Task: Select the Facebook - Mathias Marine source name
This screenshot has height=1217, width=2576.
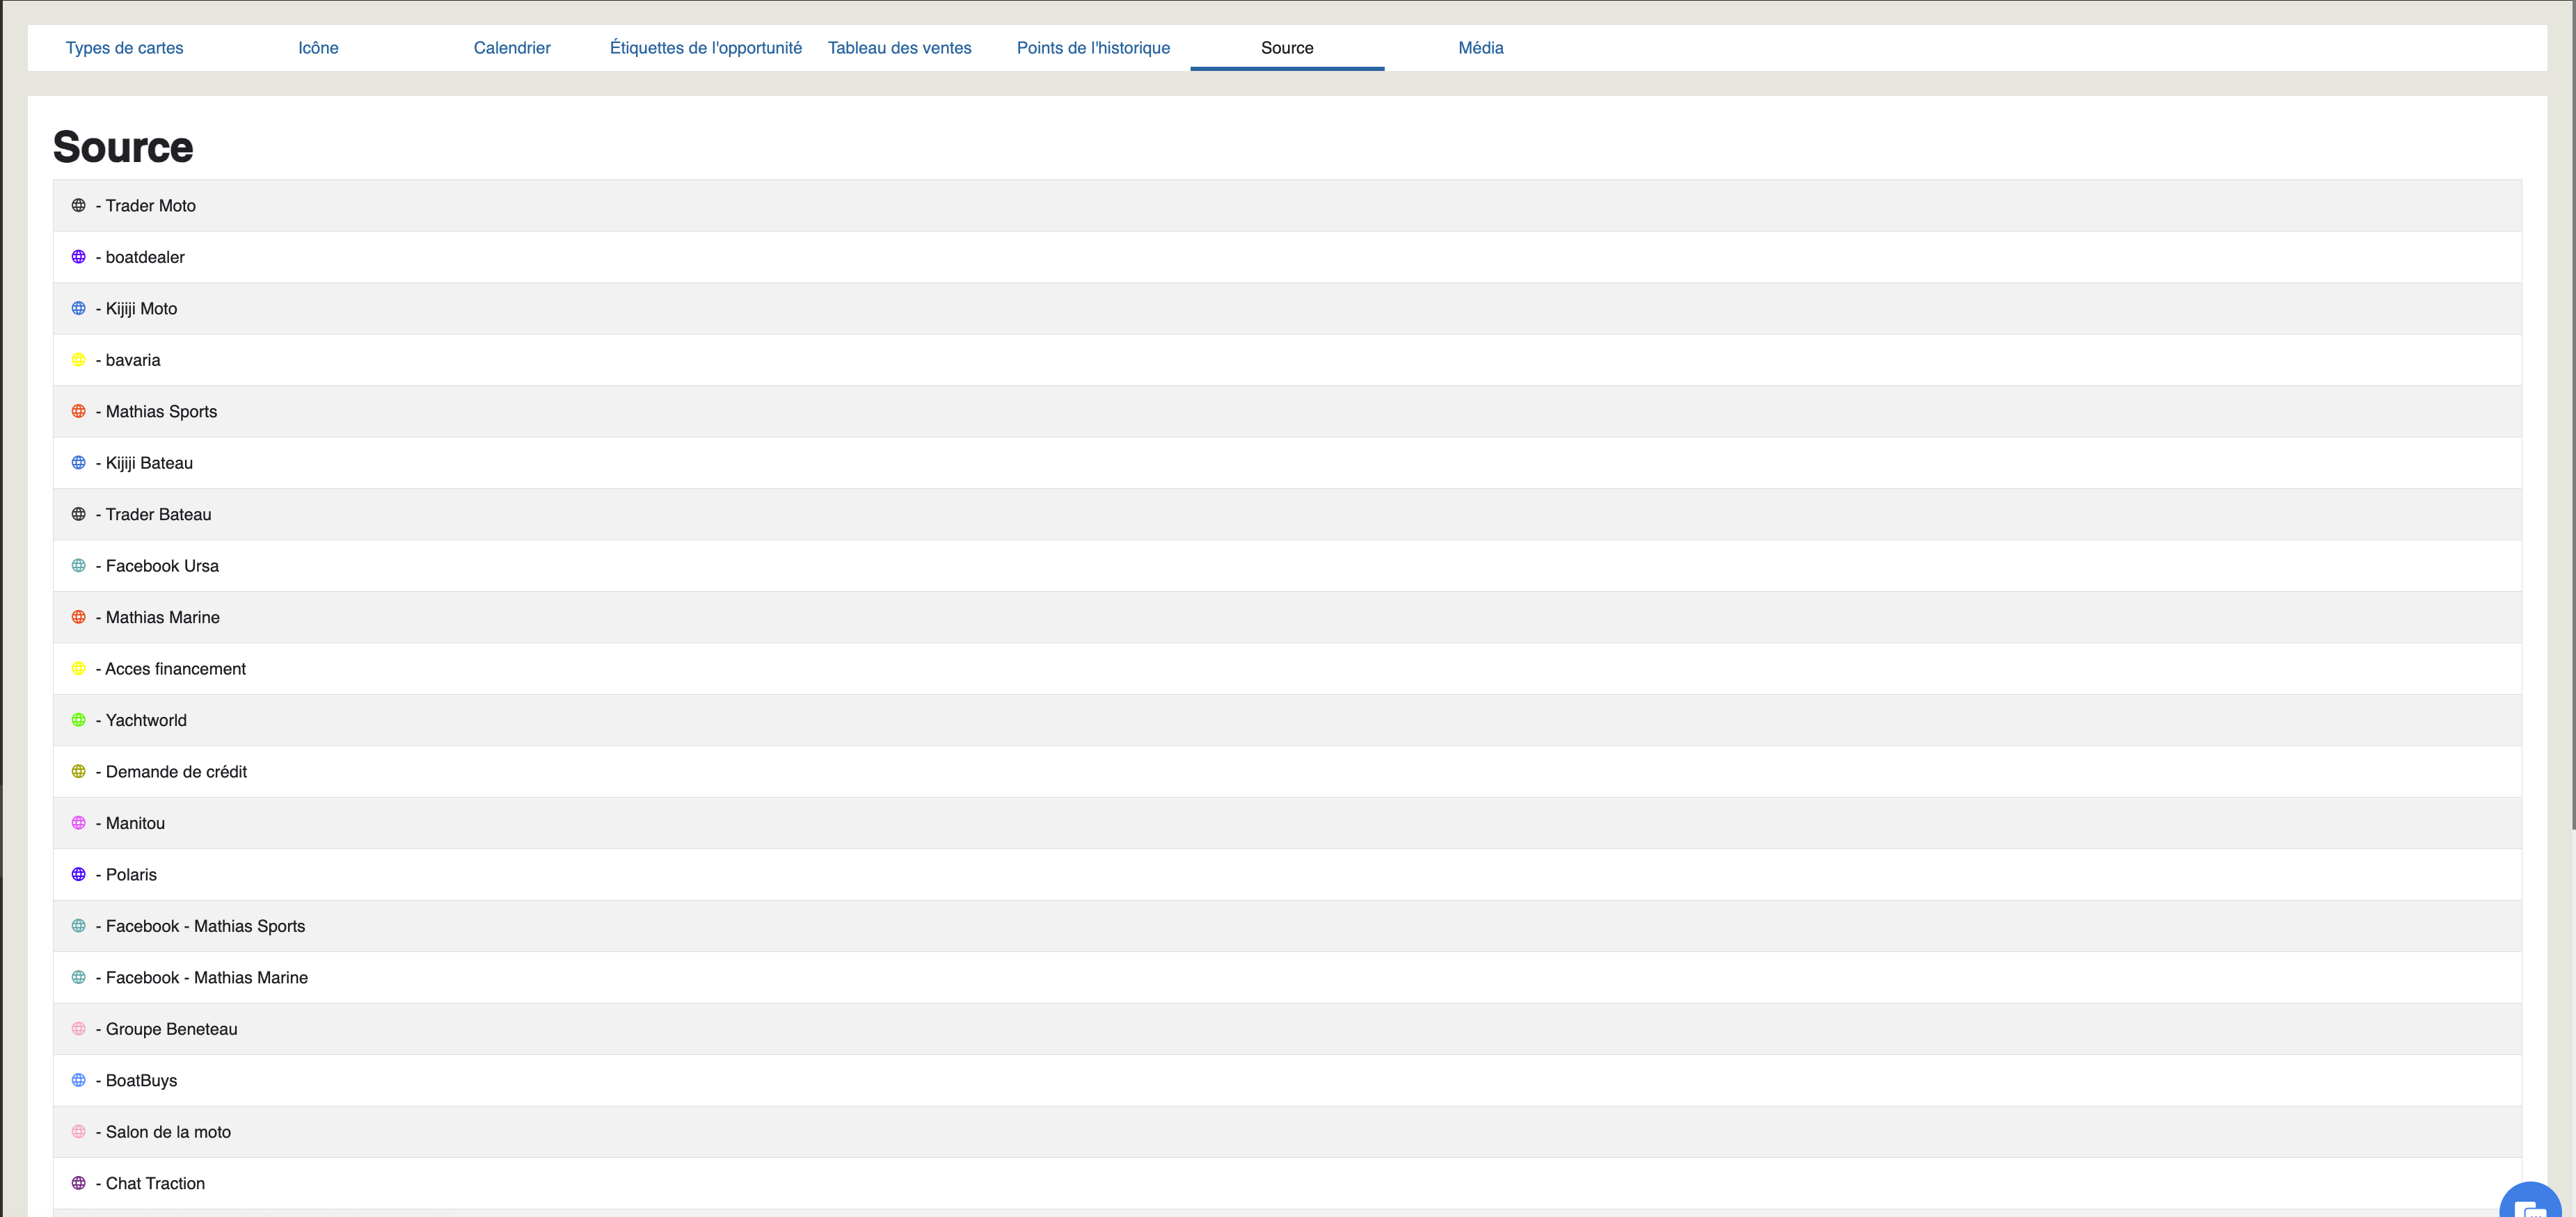Action: [207, 977]
